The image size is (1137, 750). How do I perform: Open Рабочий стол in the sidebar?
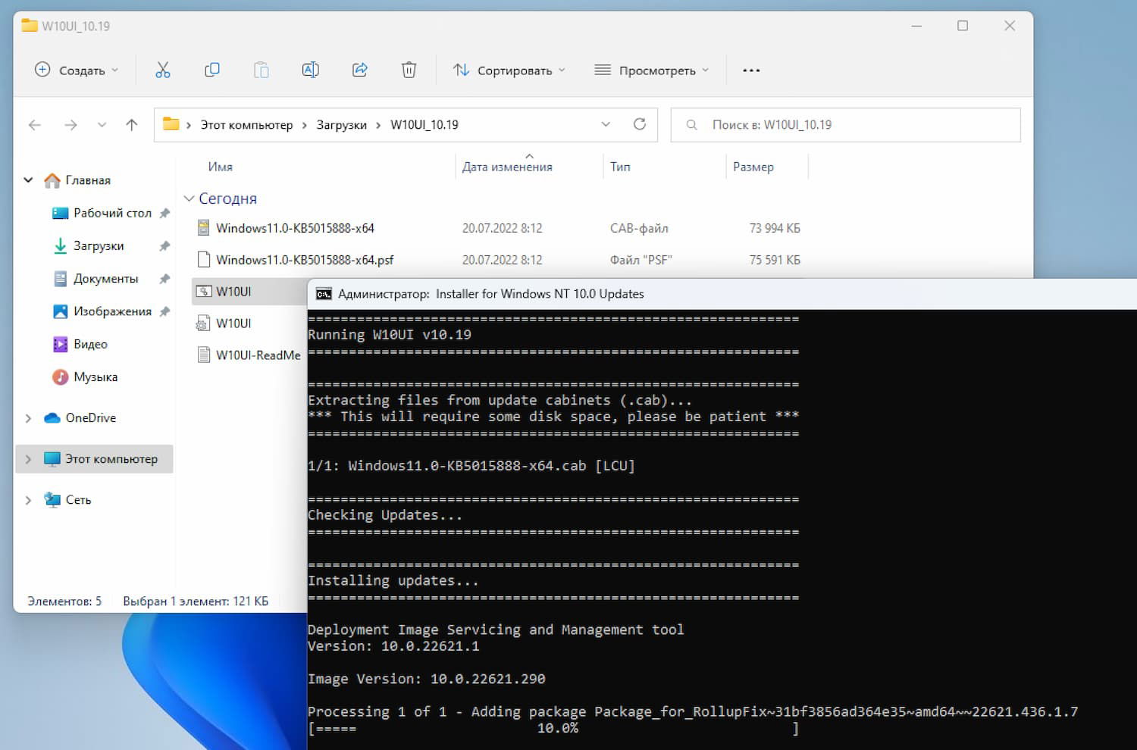click(112, 213)
